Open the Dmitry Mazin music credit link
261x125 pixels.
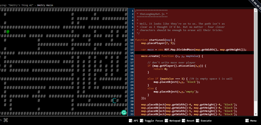tap(45, 5)
